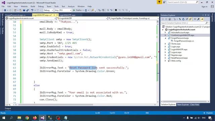The height and width of the screenshot is (121, 215).
Task: Expand Home.aspx tree node
Action: coord(165,44)
